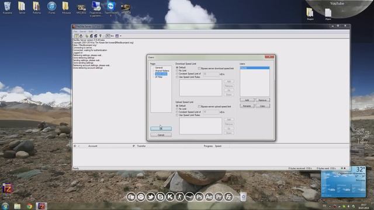Viewport: 374px width, 210px height.
Task: Click OK button in Users dialog
Action: coord(161,129)
